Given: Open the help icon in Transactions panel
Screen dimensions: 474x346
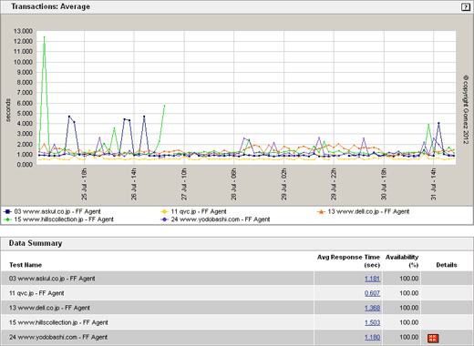Looking at the screenshot, I should click(465, 7).
